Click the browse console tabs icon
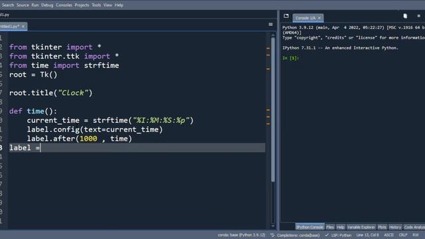The width and height of the screenshot is (425, 239). tap(286, 16)
